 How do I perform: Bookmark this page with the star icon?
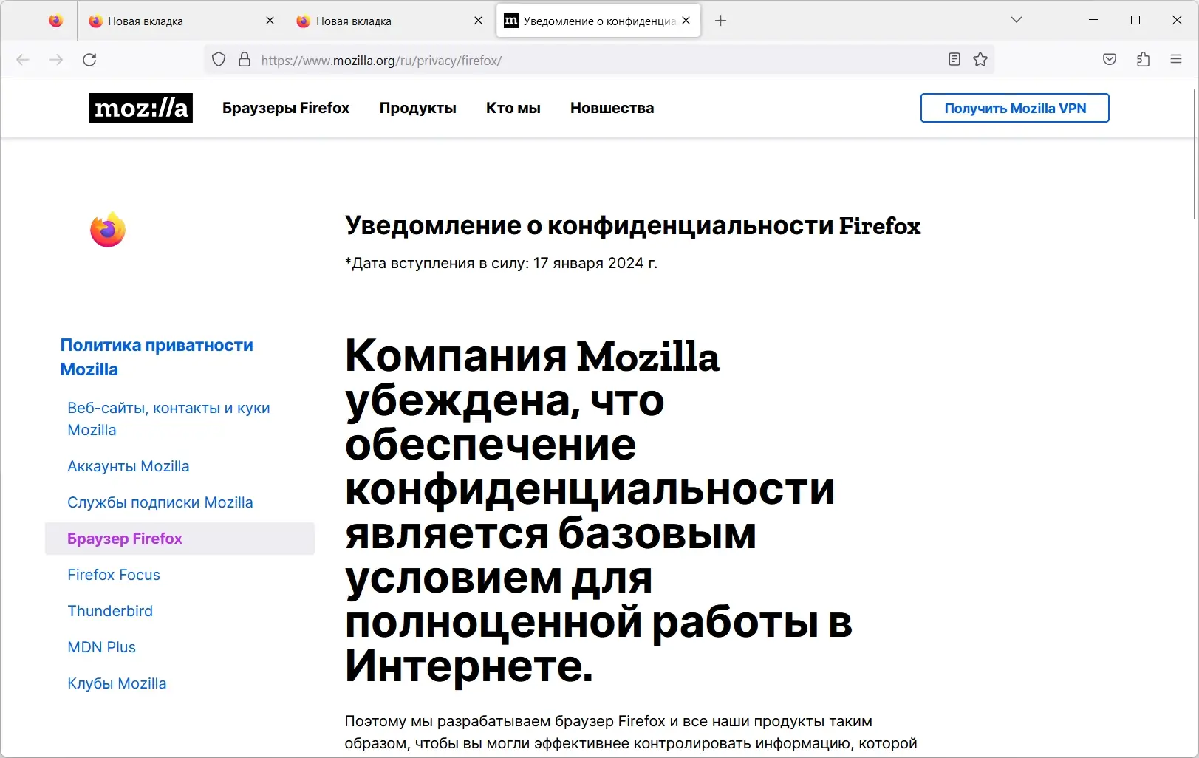981,59
